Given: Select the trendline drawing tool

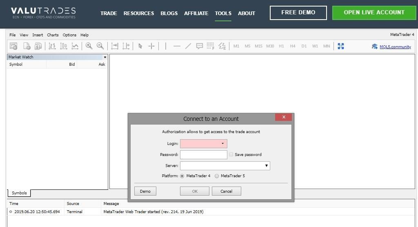Looking at the screenshot, I should pos(188,46).
